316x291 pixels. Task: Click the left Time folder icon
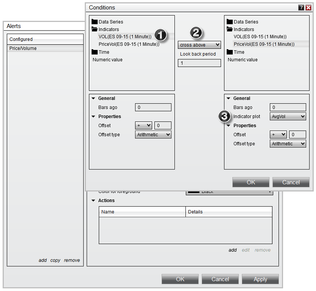(94, 52)
